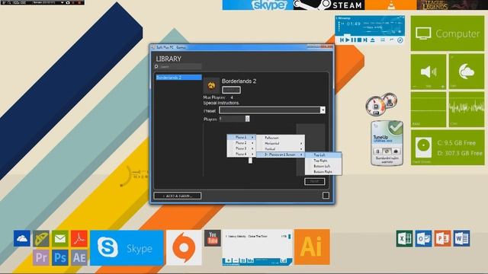Toggle repeat in the Winamp player
The width and height of the screenshot is (488, 274).
tap(391, 40)
